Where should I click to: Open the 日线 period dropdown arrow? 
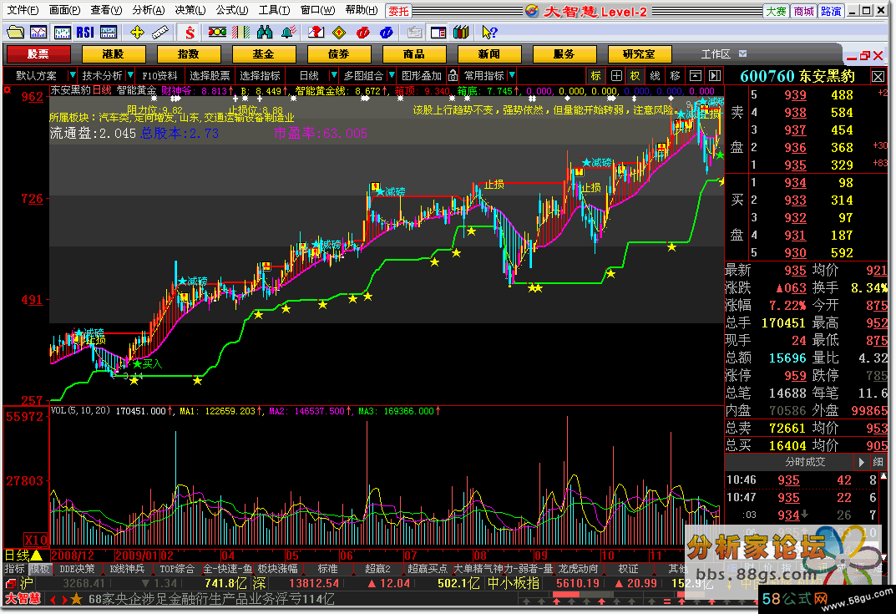[334, 75]
